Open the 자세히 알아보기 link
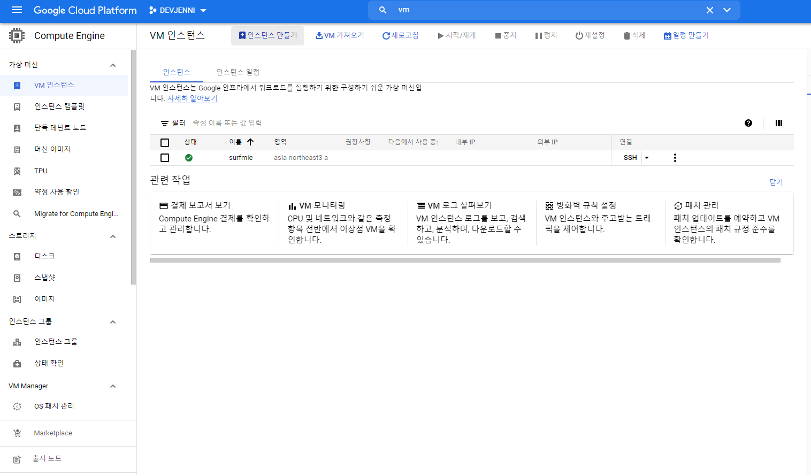Screen dimensions: 811x476 [x=193, y=98]
